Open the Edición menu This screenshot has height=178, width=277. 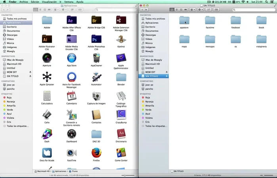click(35, 2)
